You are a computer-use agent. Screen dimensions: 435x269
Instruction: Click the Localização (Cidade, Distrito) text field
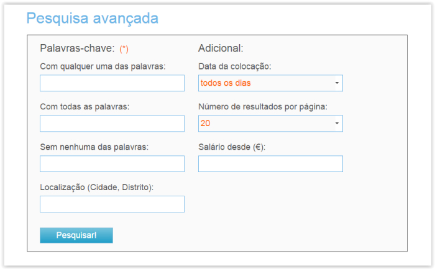pos(112,204)
